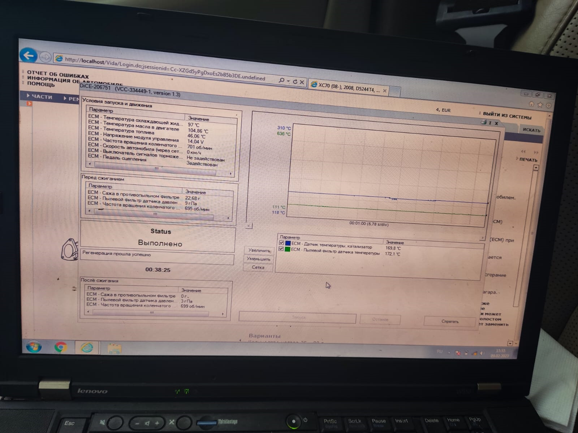
Task: Click the browser forward arrow
Action: pyautogui.click(x=45, y=57)
